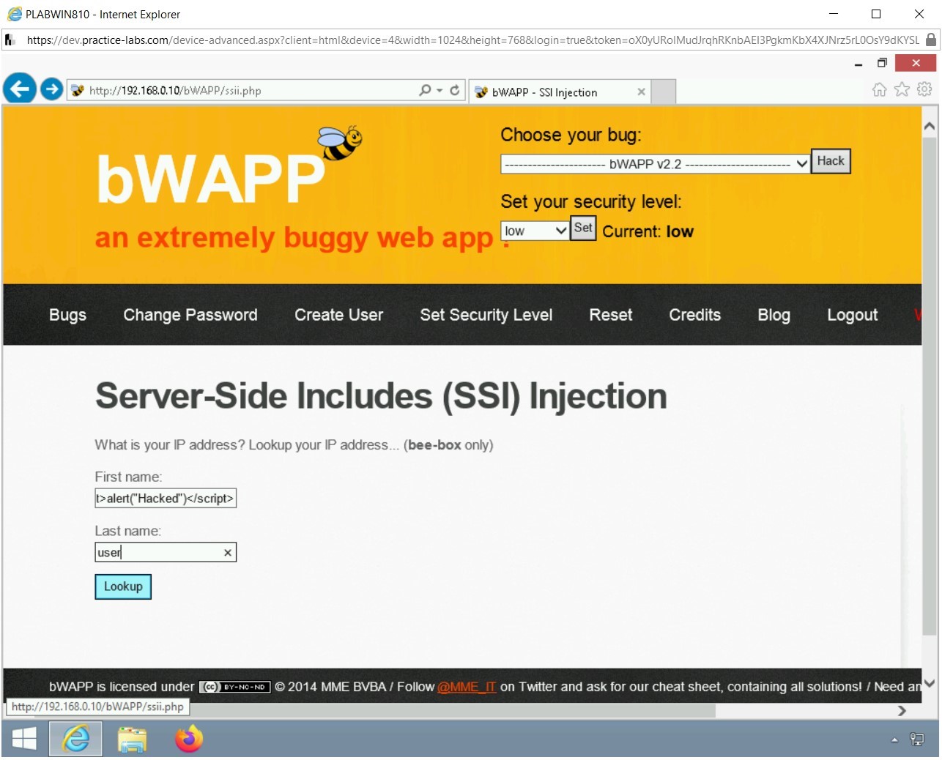Follow the @MME_IT Twitter link

click(x=467, y=687)
